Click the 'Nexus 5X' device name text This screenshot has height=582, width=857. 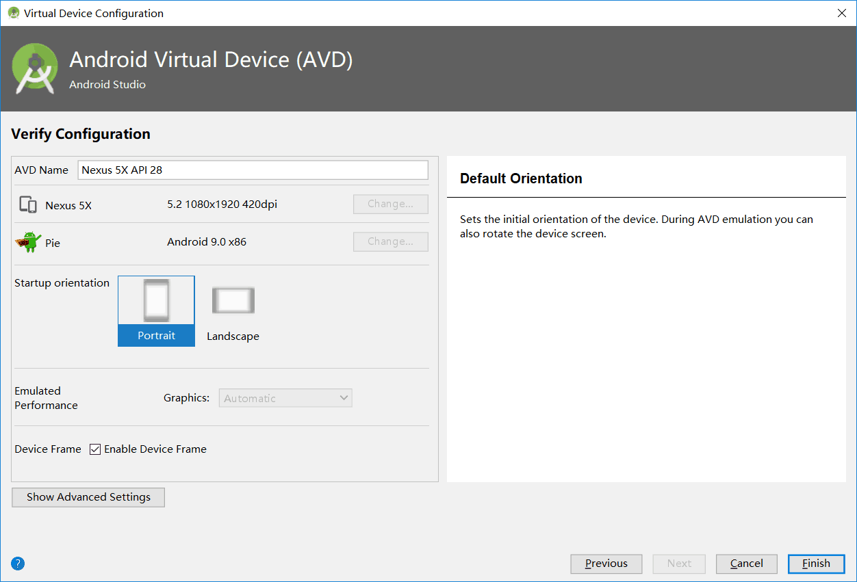[x=68, y=205]
